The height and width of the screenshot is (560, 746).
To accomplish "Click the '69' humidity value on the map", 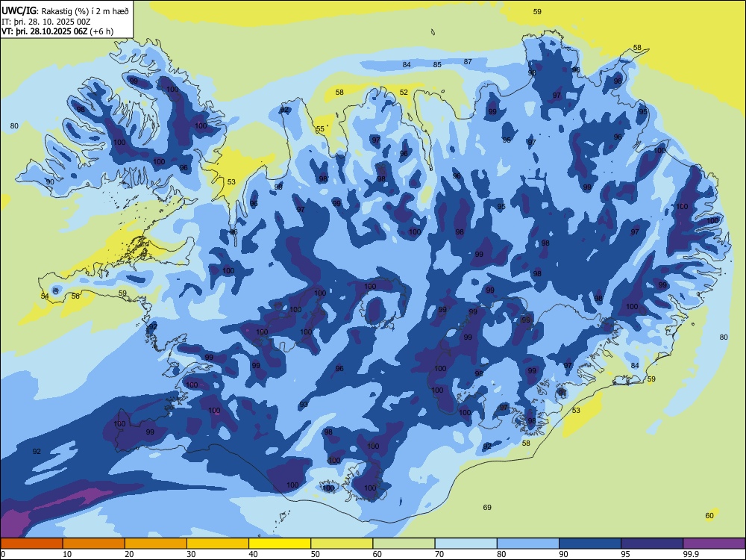I will click(487, 508).
